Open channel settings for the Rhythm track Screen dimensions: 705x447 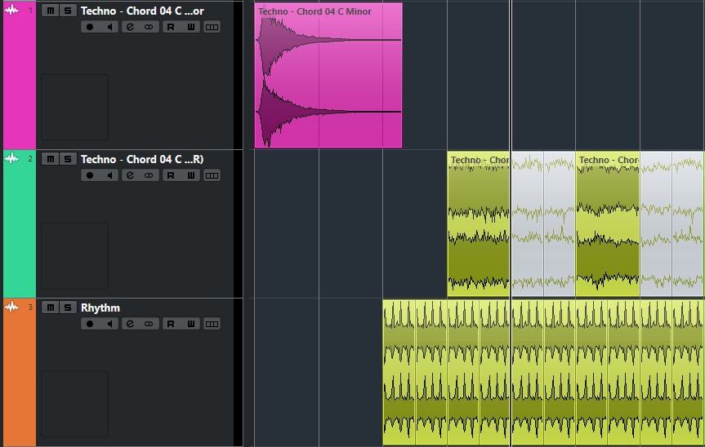pos(130,324)
